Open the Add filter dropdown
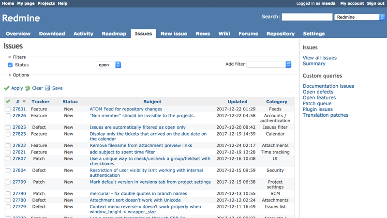 tap(269, 64)
